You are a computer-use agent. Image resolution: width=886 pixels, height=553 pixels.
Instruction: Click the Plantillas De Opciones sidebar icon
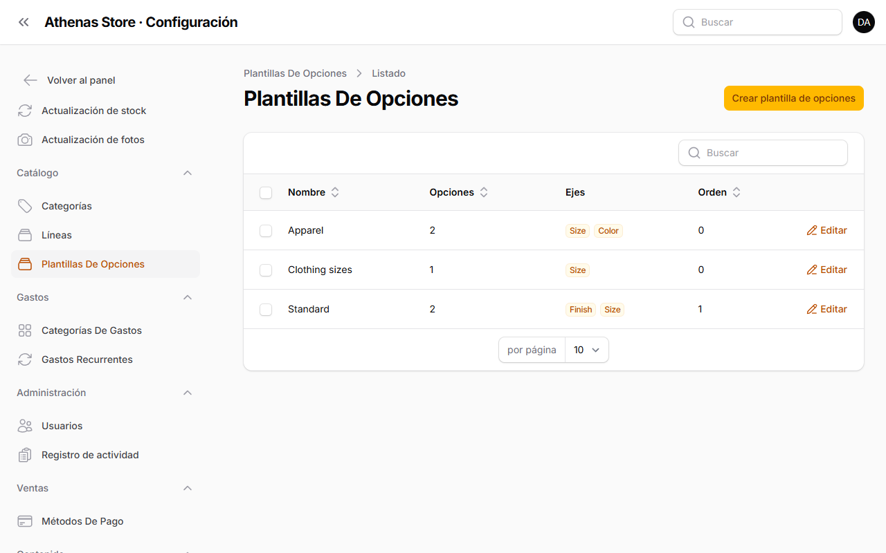pyautogui.click(x=25, y=264)
